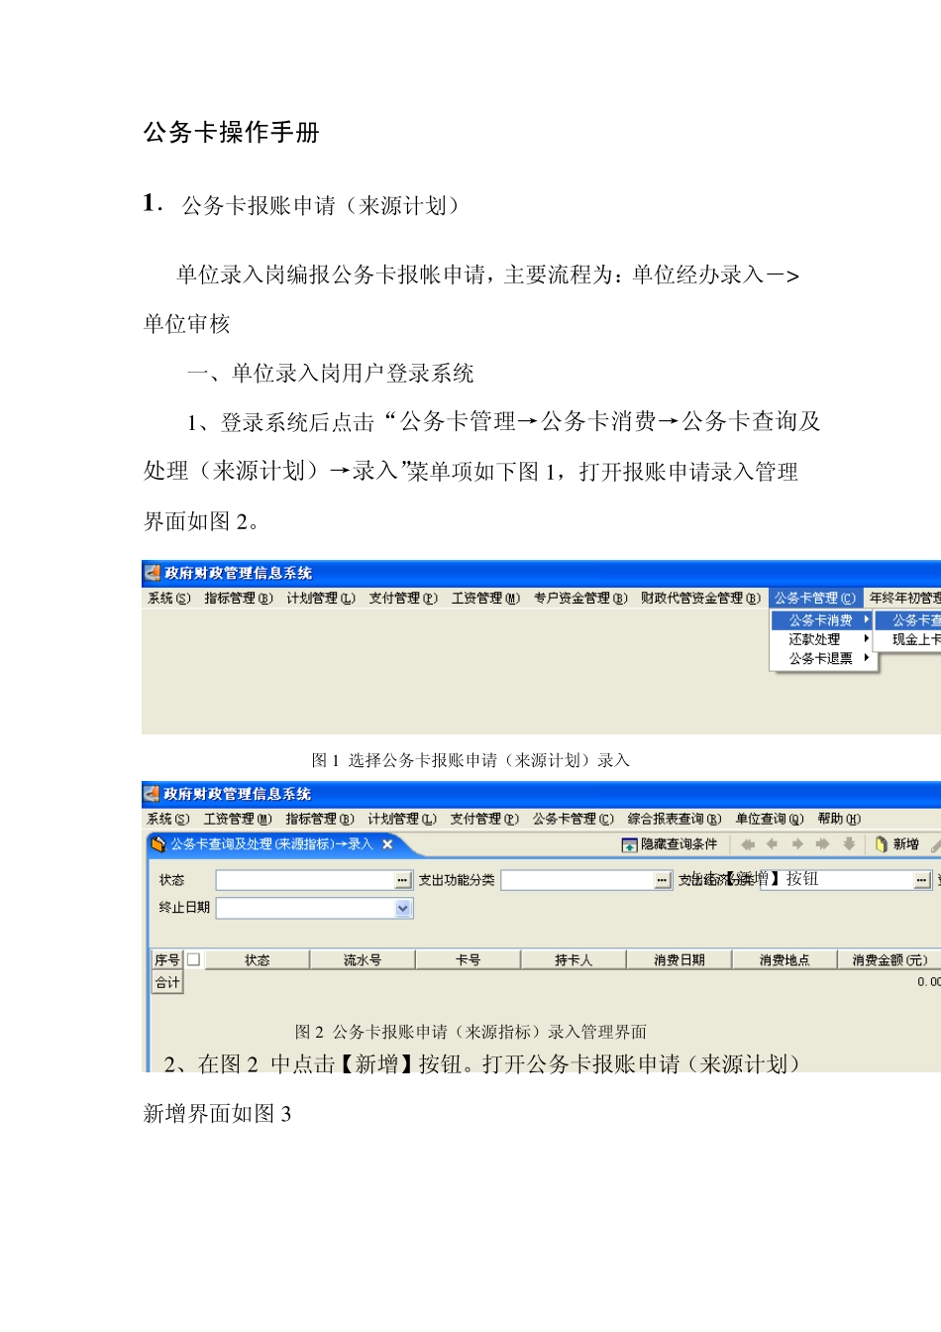Open 指标管理(B) menu in figure 2
The image size is (941, 1332).
pos(320,820)
